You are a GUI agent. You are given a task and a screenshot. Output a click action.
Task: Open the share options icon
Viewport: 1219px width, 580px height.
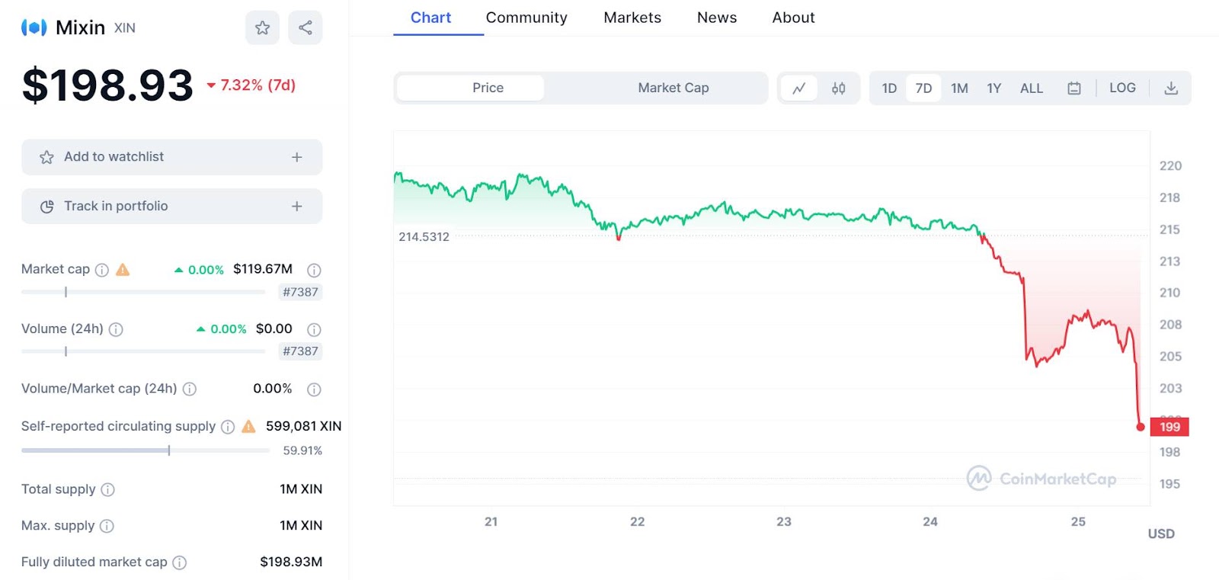coord(306,27)
